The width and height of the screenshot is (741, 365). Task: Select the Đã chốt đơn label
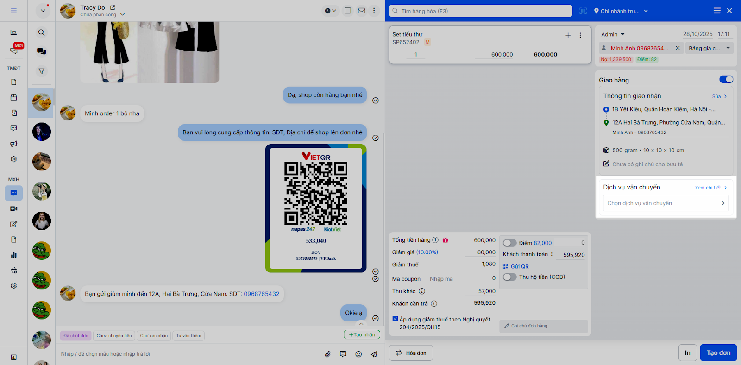75,336
